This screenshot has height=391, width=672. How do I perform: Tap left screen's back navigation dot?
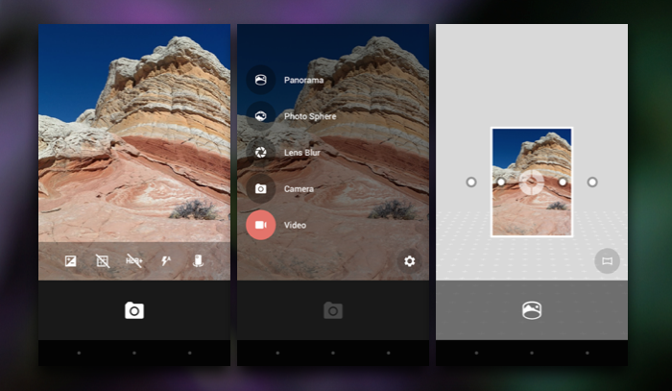coord(79,353)
